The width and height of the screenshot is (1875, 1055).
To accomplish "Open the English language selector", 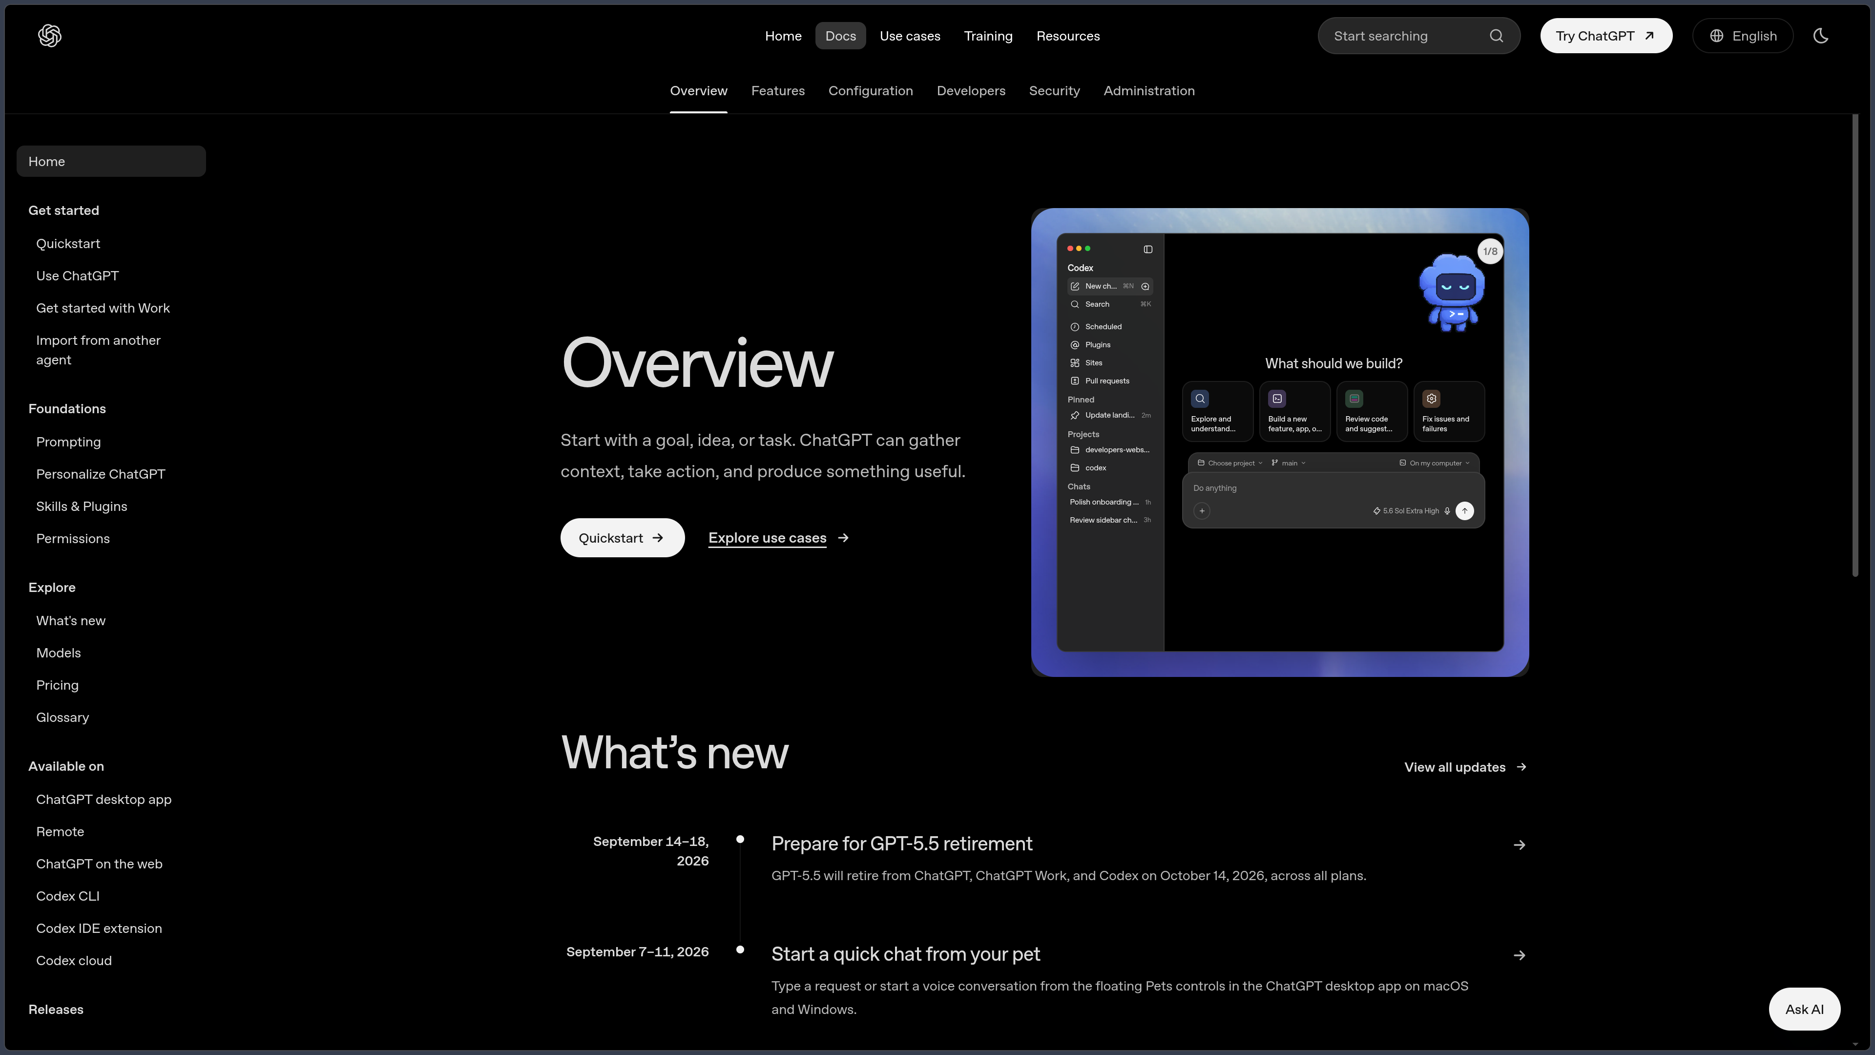I will pos(1743,36).
